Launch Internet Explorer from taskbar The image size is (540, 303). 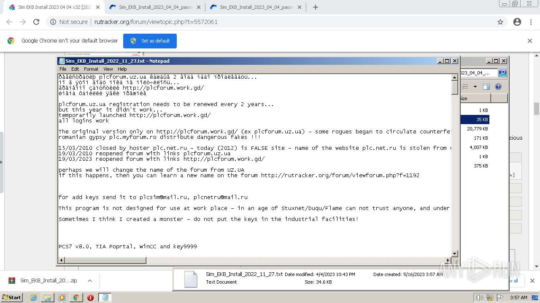(34, 298)
